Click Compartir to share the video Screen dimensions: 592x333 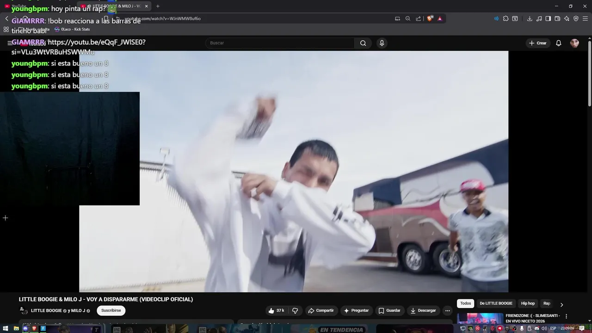point(321,310)
